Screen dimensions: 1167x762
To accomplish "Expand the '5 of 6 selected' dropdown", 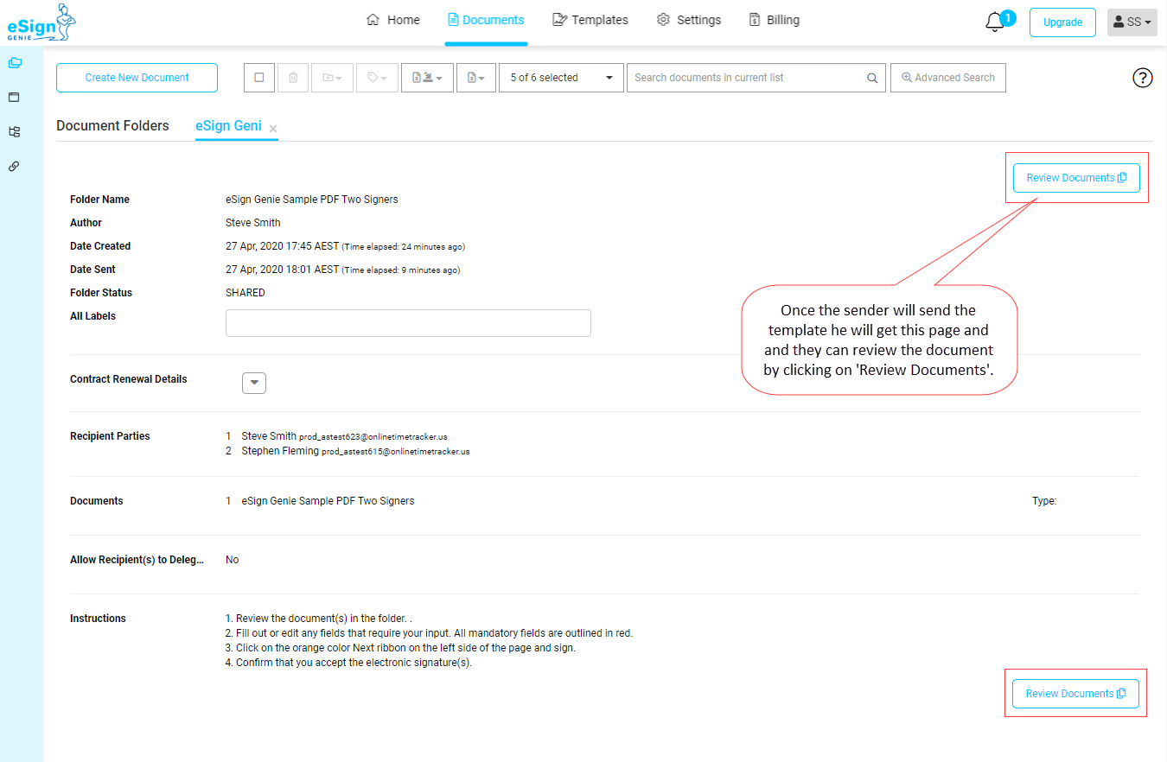I will coord(561,78).
